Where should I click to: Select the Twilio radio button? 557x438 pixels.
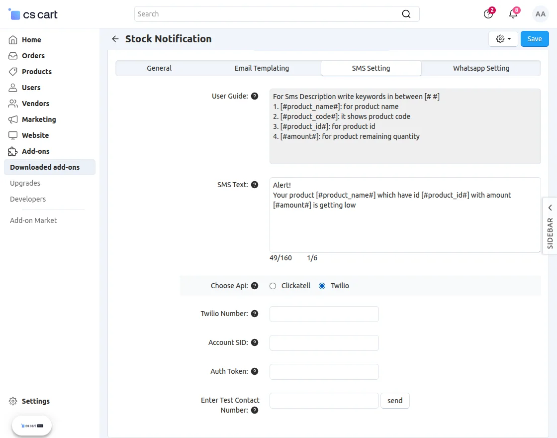coord(322,286)
